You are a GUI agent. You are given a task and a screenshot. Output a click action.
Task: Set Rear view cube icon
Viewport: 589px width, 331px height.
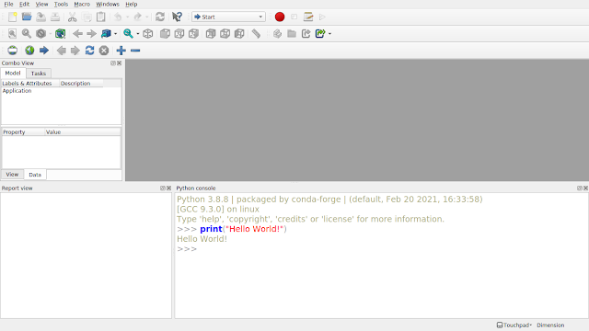point(211,34)
